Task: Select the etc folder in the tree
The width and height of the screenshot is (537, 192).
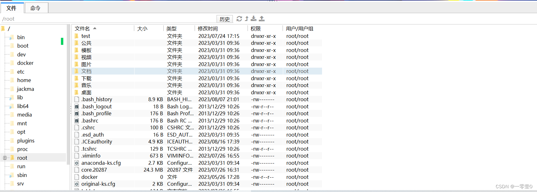Action: (21, 72)
